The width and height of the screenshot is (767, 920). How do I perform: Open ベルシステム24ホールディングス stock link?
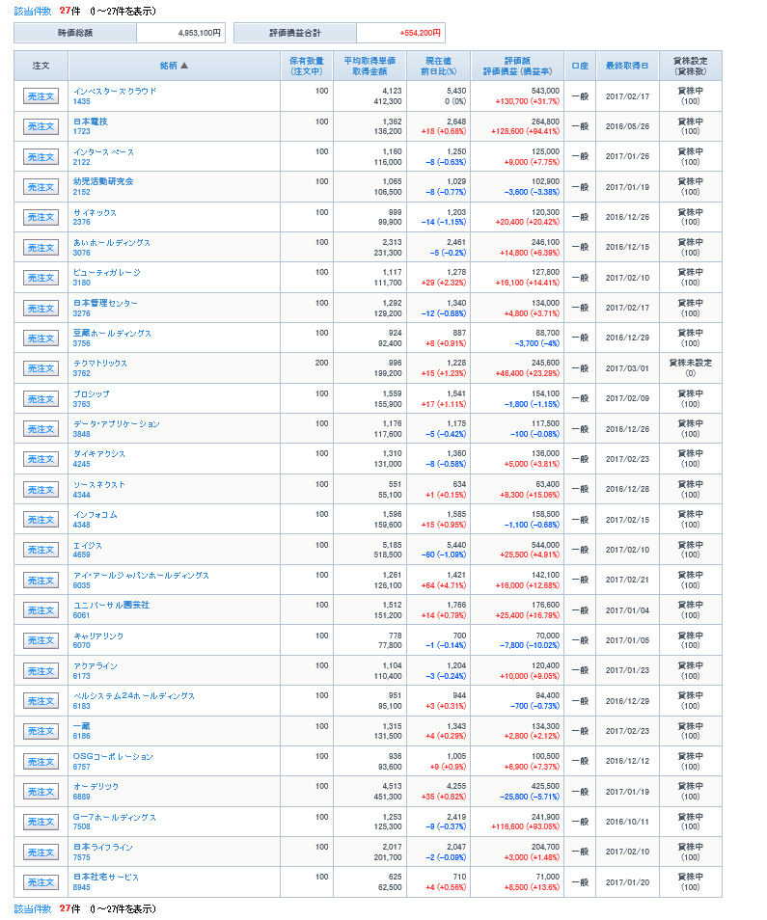pos(134,696)
